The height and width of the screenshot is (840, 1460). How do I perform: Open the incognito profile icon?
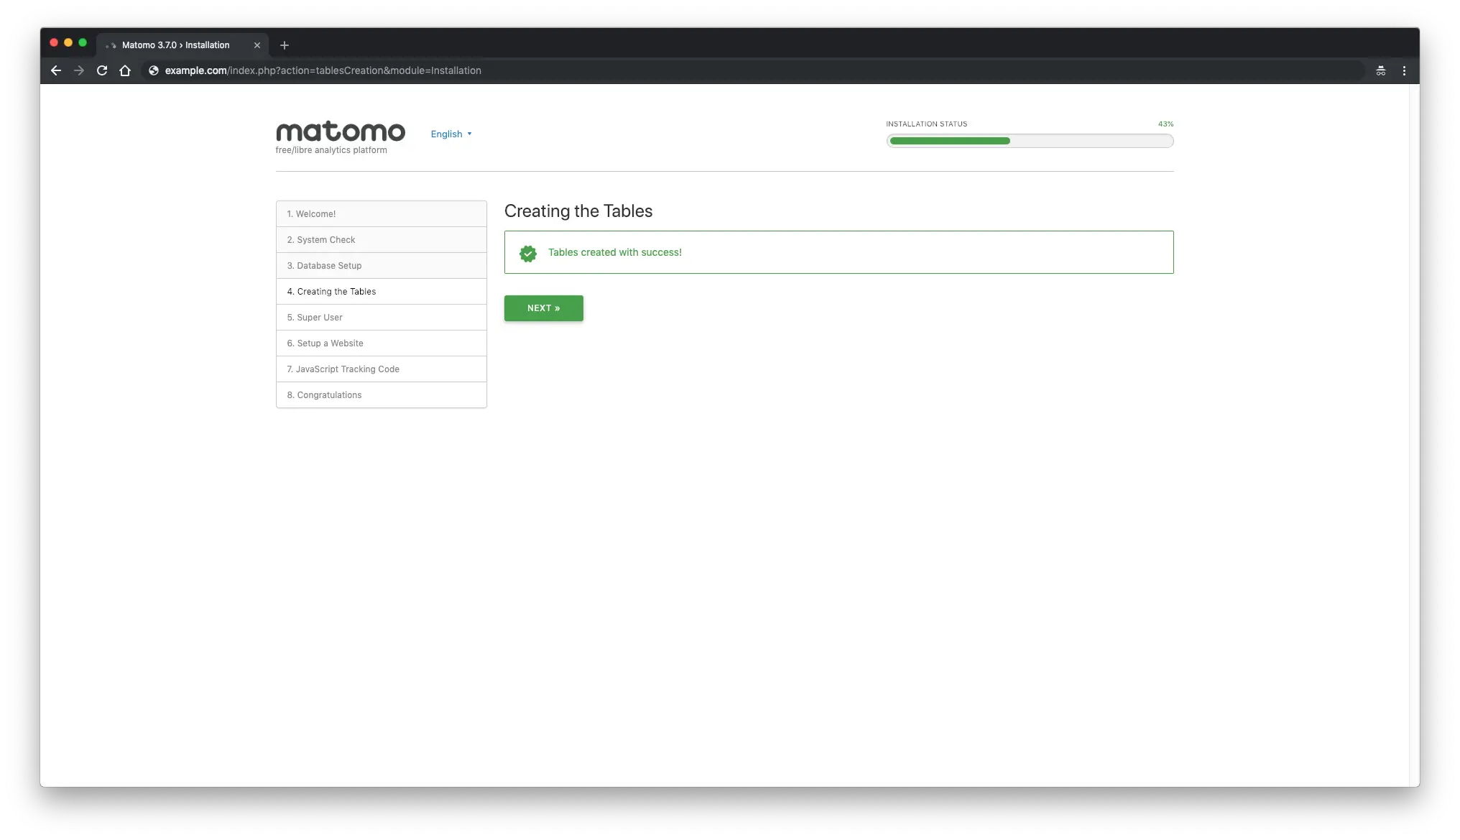(x=1380, y=70)
